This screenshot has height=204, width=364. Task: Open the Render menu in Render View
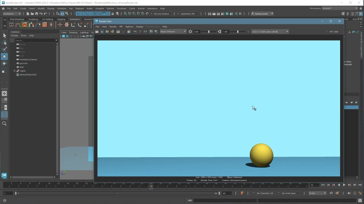pyautogui.click(x=113, y=27)
